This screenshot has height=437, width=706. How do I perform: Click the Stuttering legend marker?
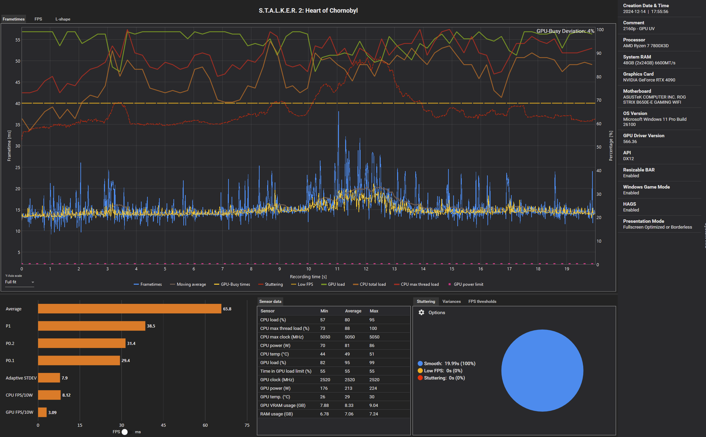pos(261,284)
